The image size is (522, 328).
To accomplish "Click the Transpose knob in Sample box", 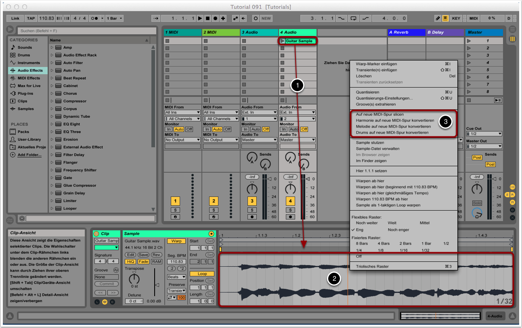I will 134,278.
